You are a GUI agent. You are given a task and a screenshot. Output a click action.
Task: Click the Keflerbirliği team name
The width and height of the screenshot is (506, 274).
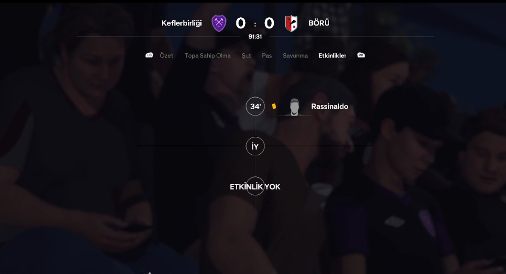pos(182,23)
